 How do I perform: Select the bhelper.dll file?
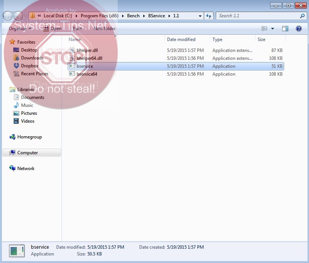click(x=87, y=50)
